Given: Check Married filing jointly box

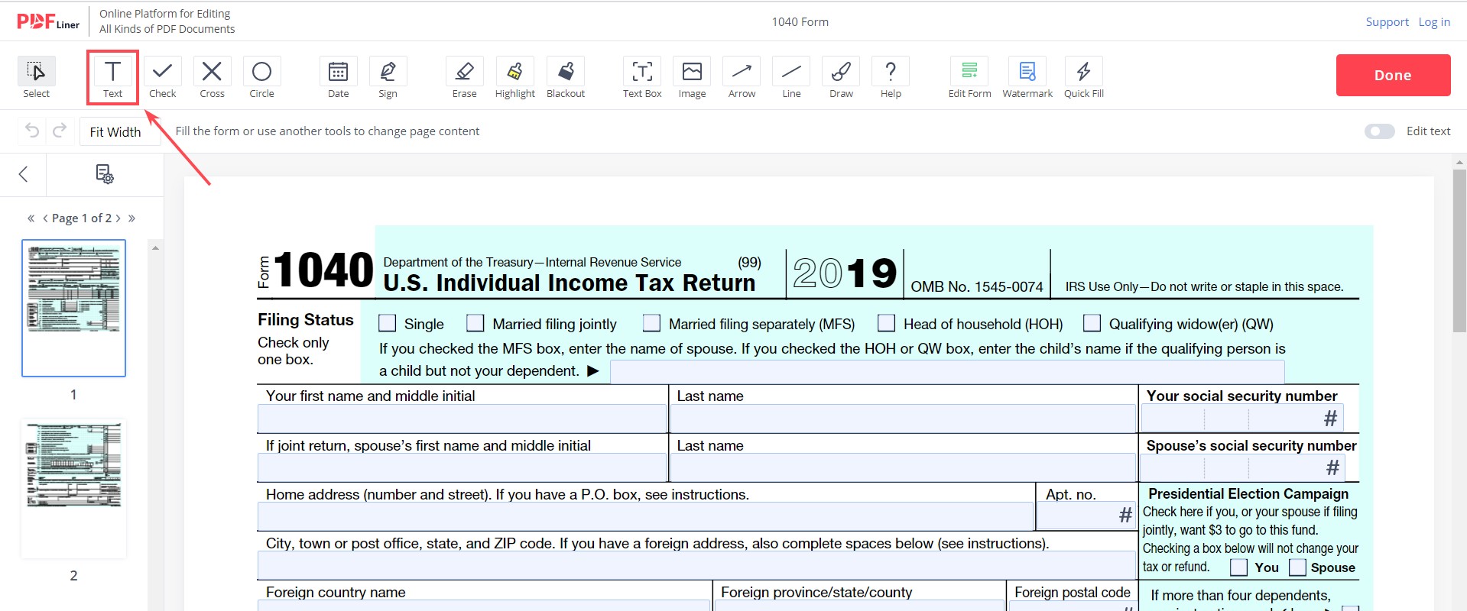Looking at the screenshot, I should point(475,323).
